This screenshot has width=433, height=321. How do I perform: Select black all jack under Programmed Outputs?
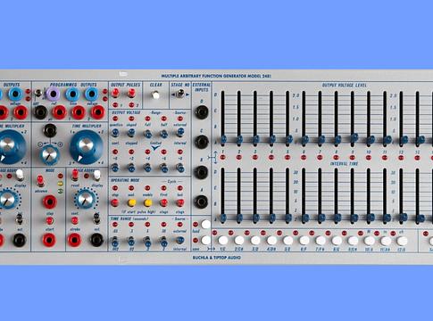point(40,112)
